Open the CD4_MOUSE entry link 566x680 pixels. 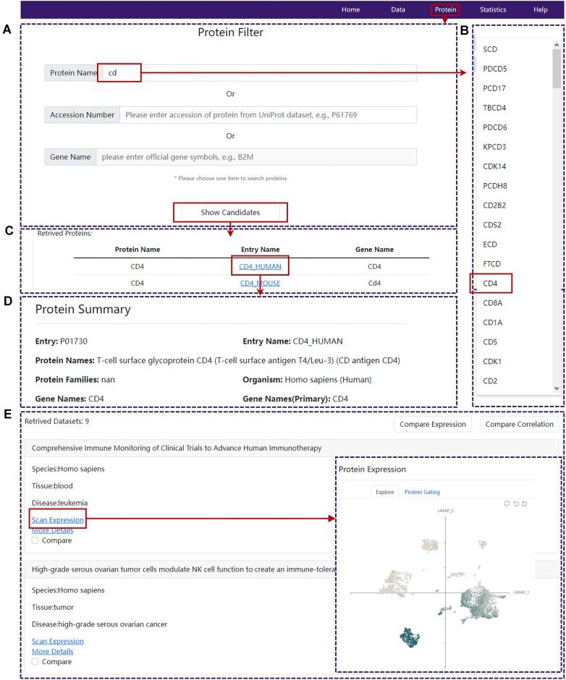tap(260, 283)
